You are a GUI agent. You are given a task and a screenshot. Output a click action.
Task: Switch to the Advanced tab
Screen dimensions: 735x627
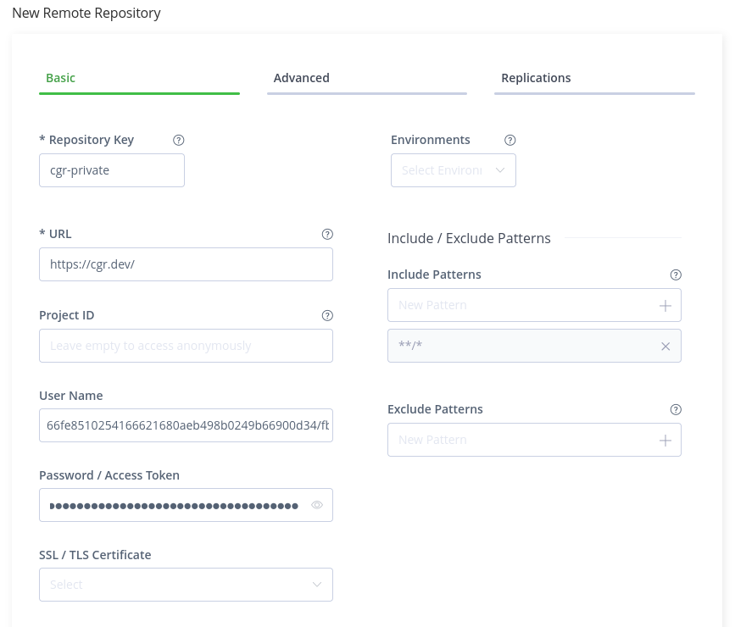click(301, 77)
